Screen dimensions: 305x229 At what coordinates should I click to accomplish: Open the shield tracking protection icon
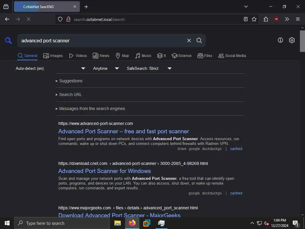[60, 19]
